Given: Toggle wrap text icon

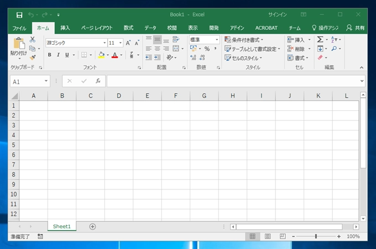Looking at the screenshot, I should click(176, 40).
